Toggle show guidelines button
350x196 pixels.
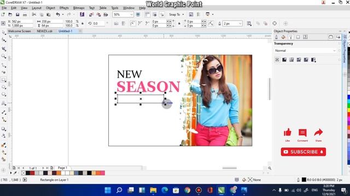[162, 15]
